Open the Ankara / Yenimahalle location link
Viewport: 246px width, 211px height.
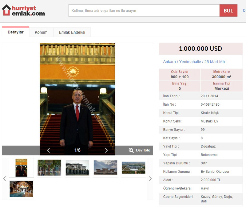point(194,62)
